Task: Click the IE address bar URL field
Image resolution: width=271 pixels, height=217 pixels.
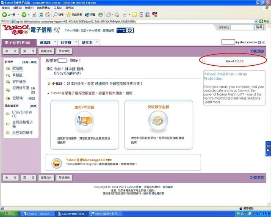Action: (x=133, y=22)
